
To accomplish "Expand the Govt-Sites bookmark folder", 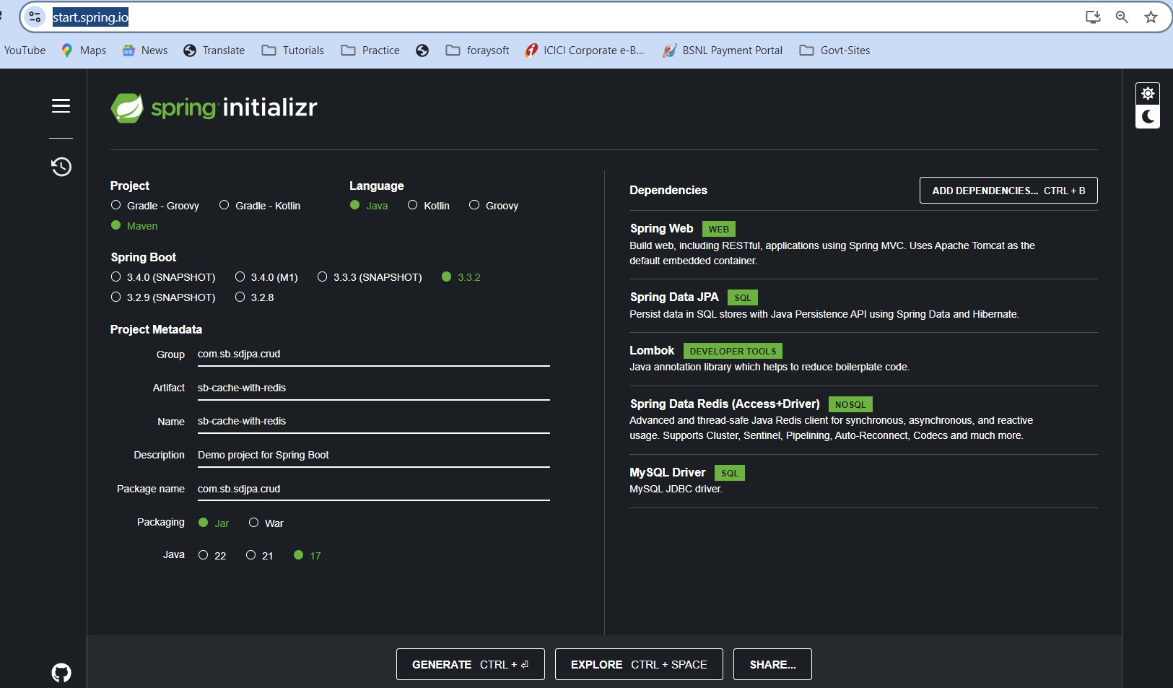I will 834,51.
